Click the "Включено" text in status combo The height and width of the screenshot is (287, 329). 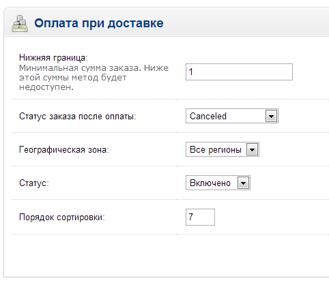pyautogui.click(x=210, y=183)
